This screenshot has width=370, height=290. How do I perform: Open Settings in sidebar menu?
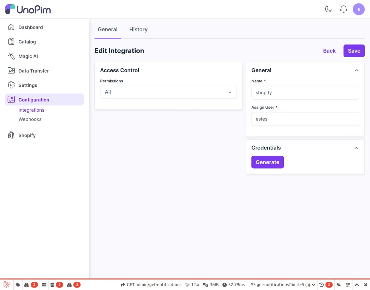(x=44, y=85)
